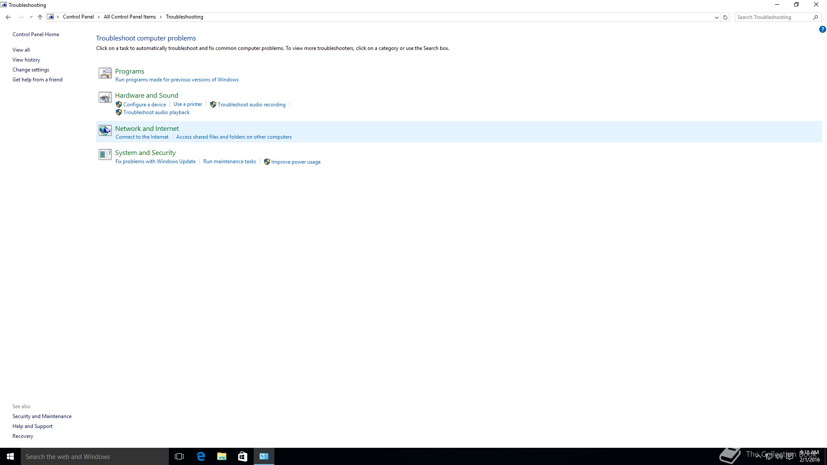Click the All Control Panel Items breadcrumb
Viewport: 827px width, 465px height.
(130, 17)
